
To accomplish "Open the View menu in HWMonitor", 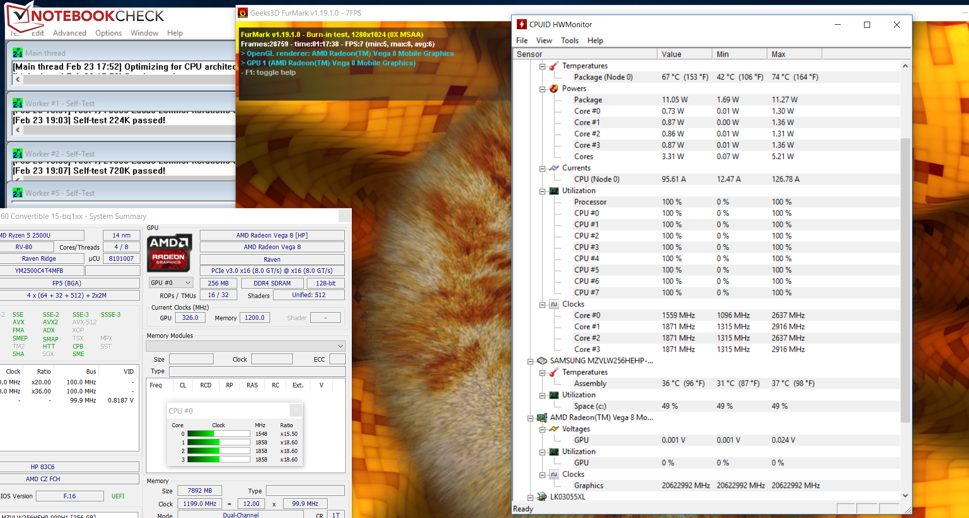I will pyautogui.click(x=544, y=40).
